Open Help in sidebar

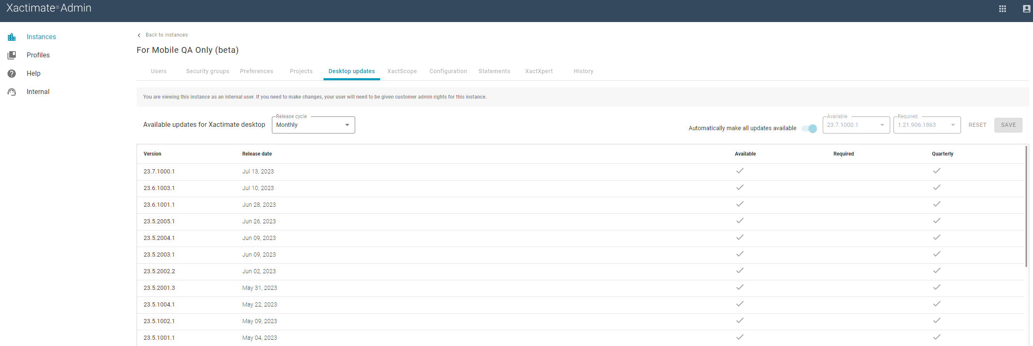click(33, 73)
